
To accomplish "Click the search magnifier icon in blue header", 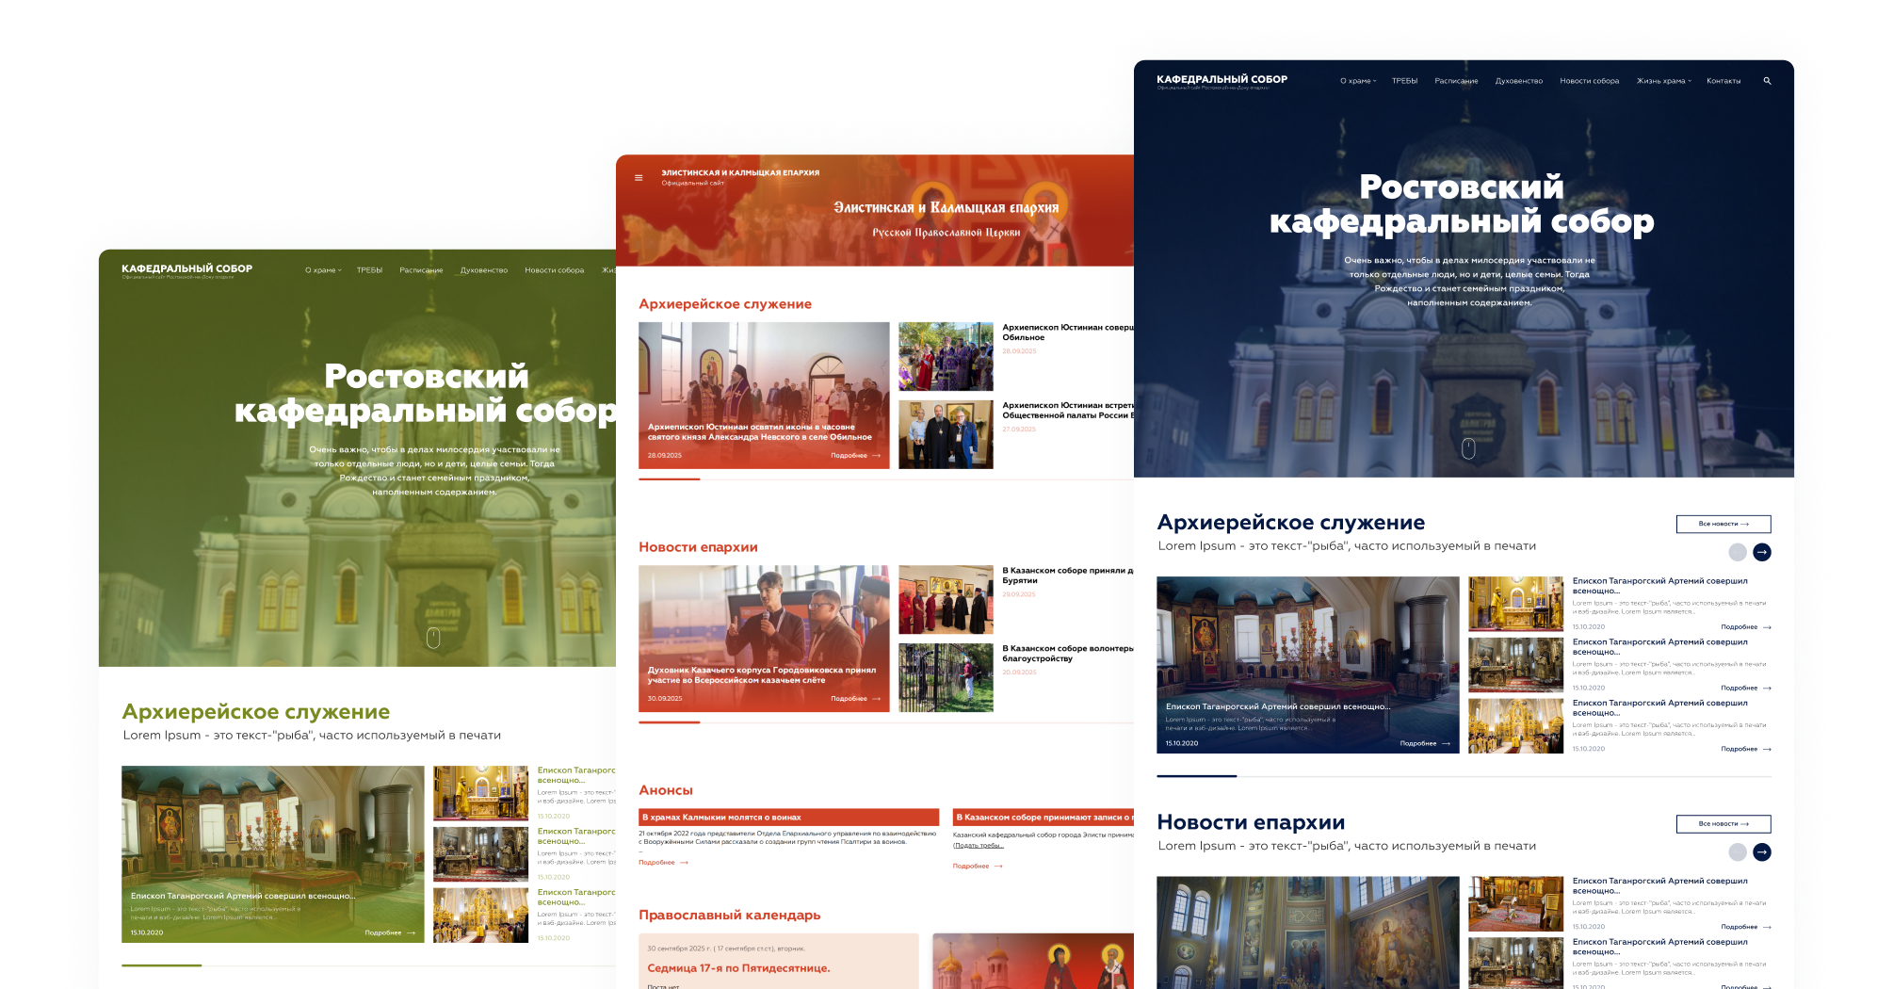I will (1767, 81).
